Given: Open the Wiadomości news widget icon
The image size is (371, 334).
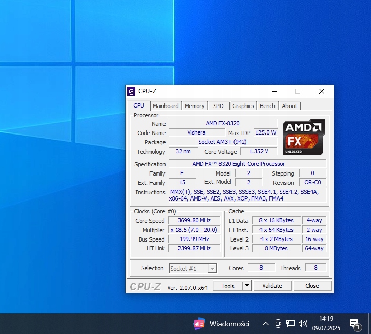Looking at the screenshot, I should tap(199, 323).
